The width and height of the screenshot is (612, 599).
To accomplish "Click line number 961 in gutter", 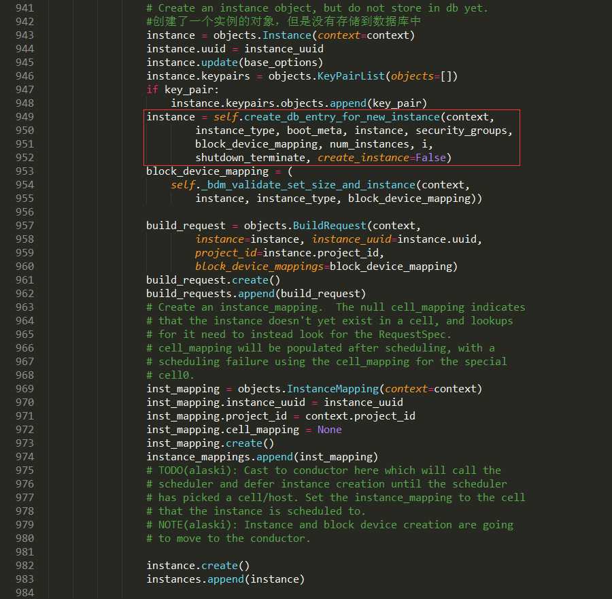I will 24,280.
